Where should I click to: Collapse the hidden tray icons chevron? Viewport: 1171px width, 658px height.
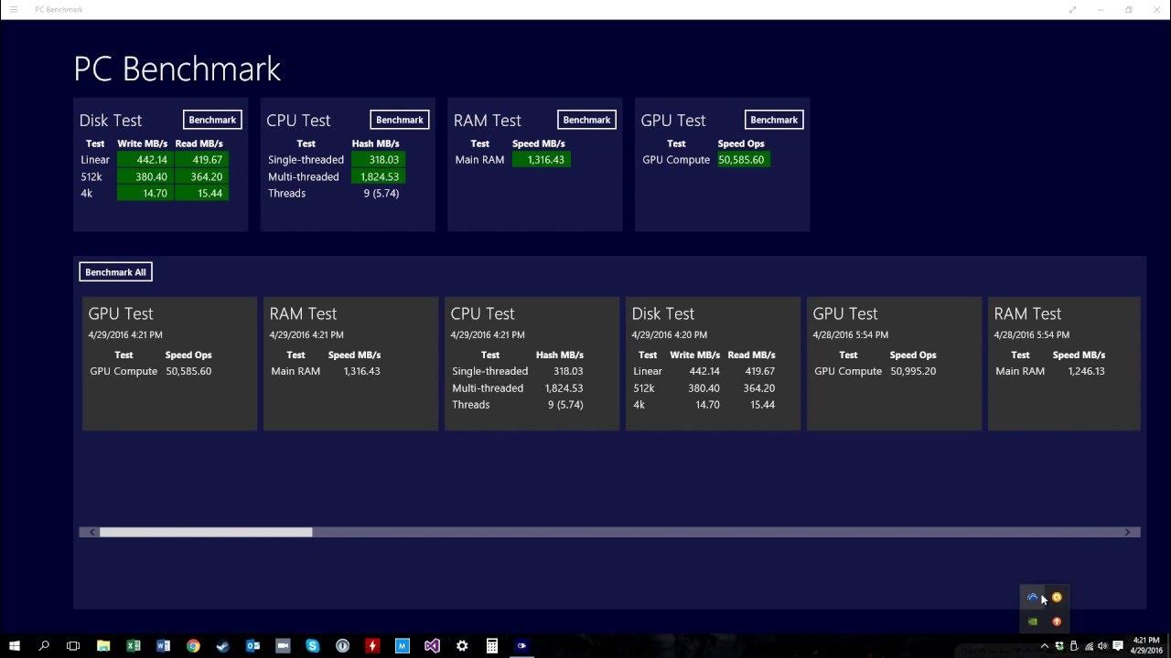[x=1045, y=646]
